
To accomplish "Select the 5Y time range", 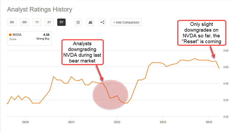I will tap(61, 22).
